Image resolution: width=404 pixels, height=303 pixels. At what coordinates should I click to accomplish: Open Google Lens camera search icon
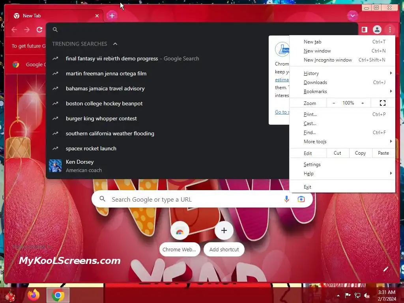pos(301,199)
